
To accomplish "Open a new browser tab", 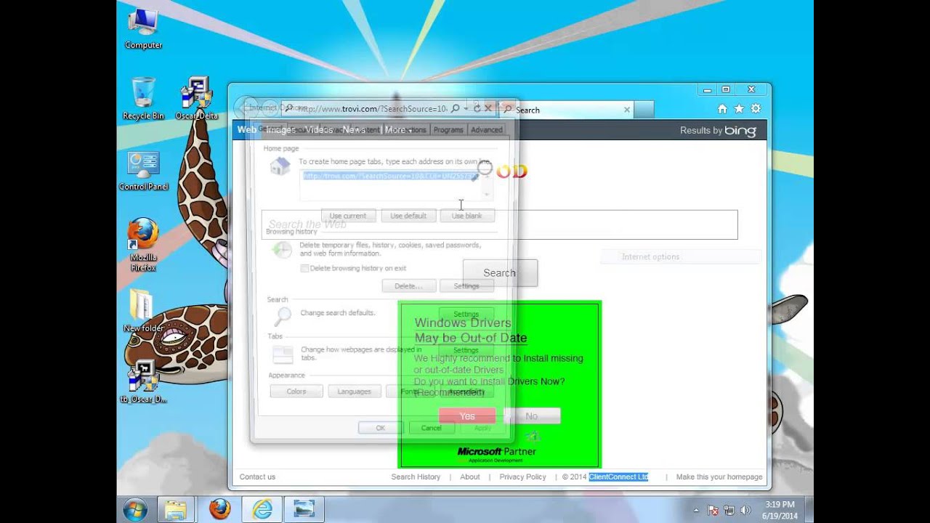I will 644,110.
